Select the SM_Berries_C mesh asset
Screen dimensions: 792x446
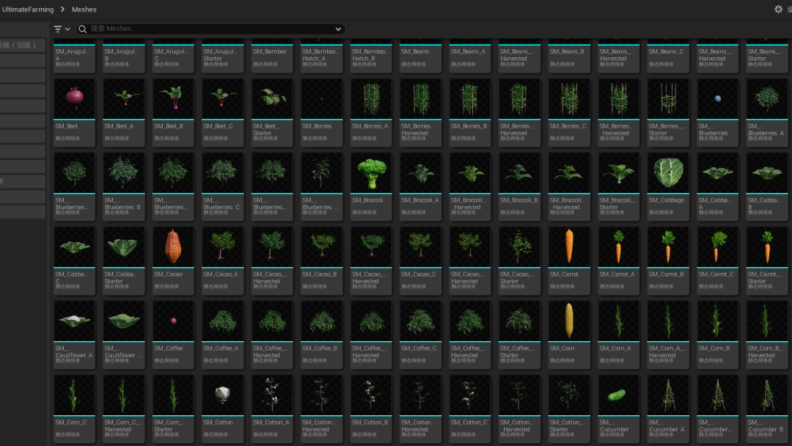coord(569,112)
